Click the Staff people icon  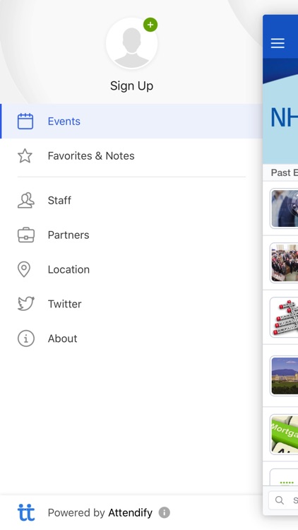[25, 200]
